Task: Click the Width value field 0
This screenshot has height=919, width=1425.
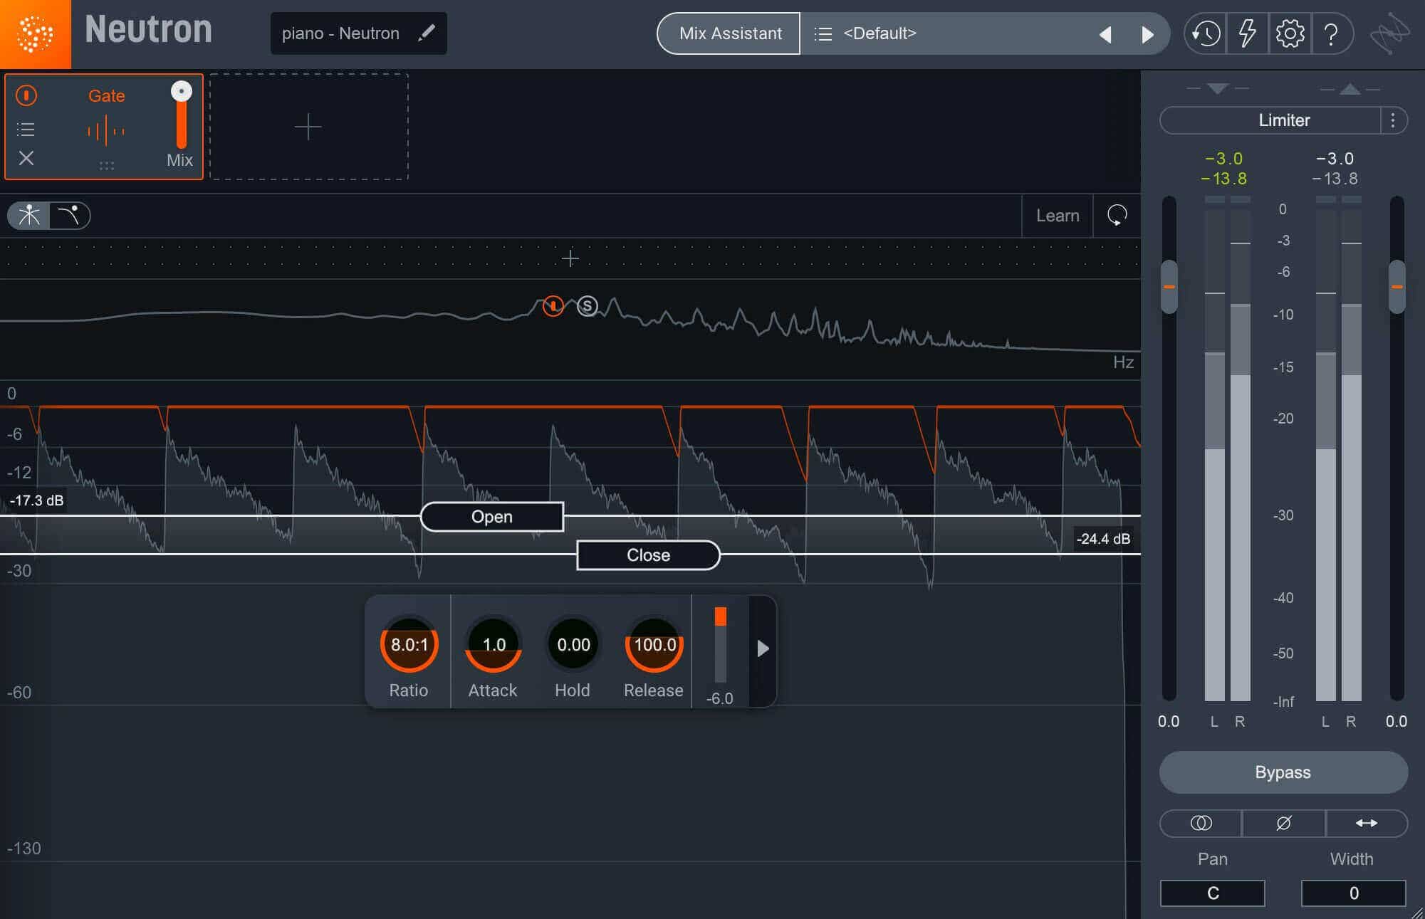Action: pos(1354,893)
